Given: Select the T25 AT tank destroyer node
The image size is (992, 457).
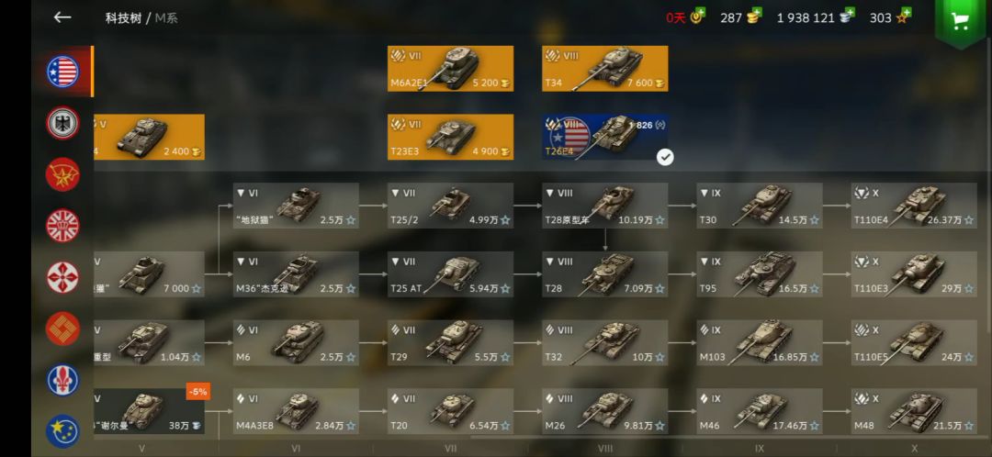Looking at the screenshot, I should 450,274.
